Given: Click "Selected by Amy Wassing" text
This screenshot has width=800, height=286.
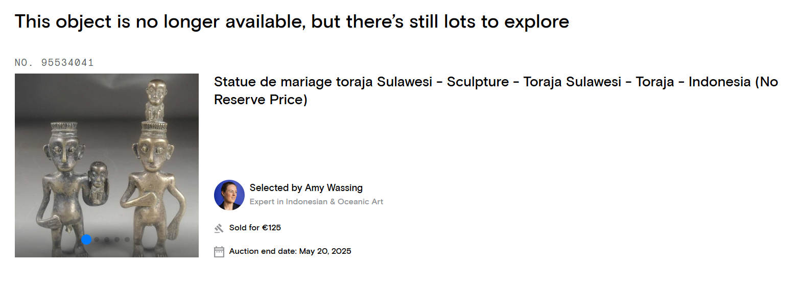Looking at the screenshot, I should (x=306, y=188).
